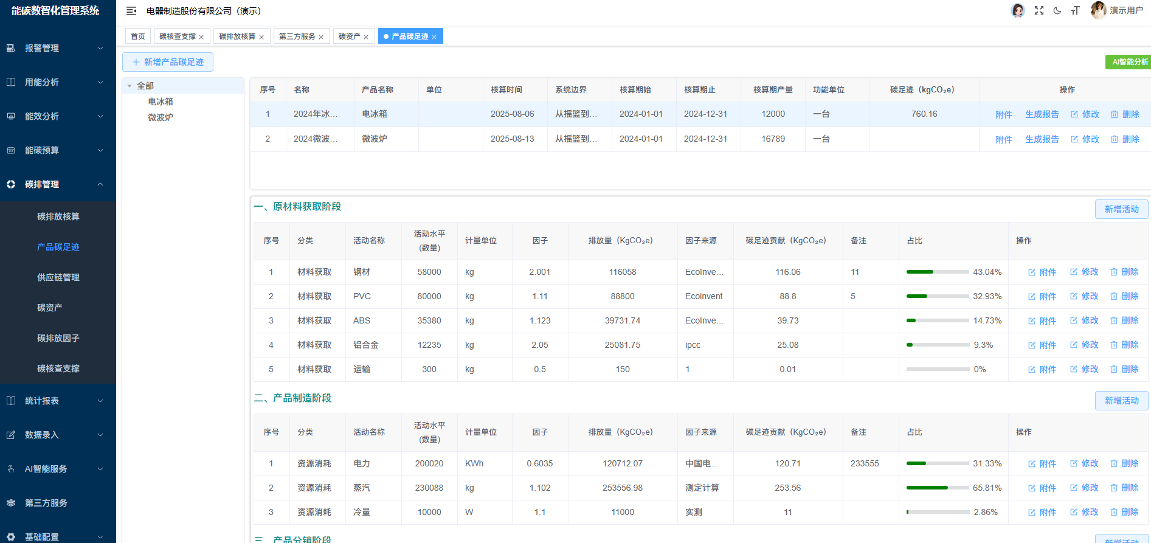Image resolution: width=1151 pixels, height=543 pixels.
Task: Close the 碳排放核算 tab
Action: 261,37
